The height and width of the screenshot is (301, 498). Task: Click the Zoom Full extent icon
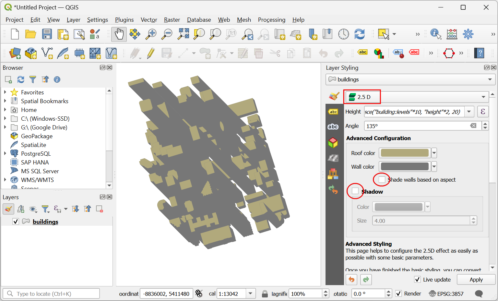point(183,34)
